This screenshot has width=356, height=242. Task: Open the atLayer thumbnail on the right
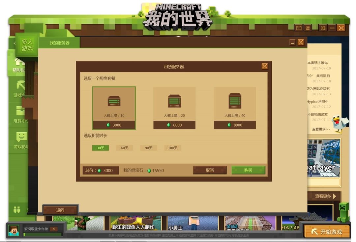point(324,158)
